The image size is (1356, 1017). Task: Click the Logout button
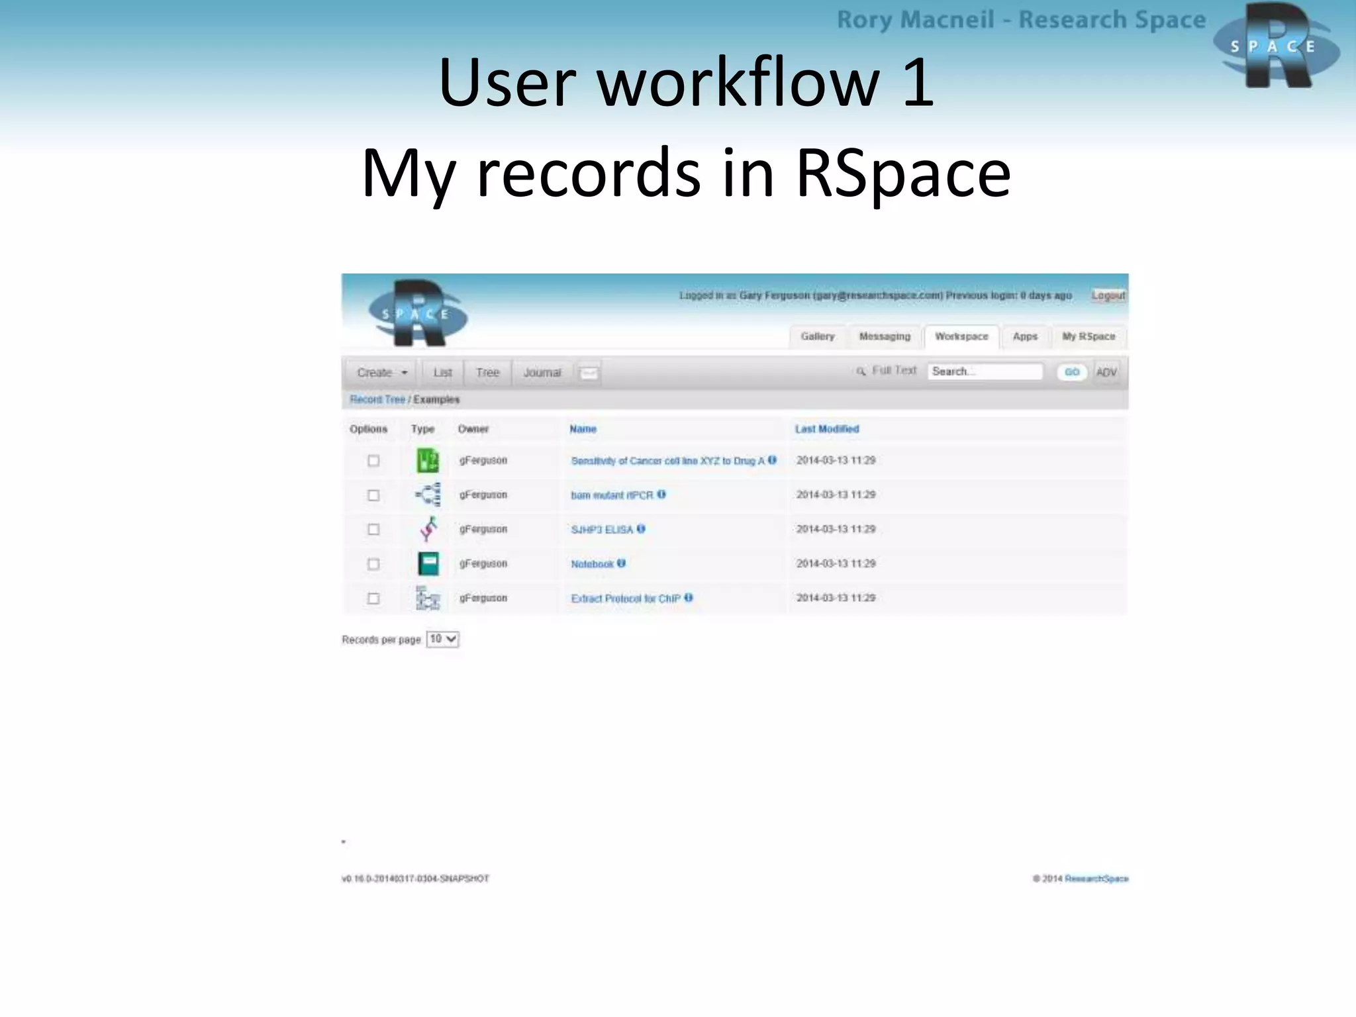1108,295
